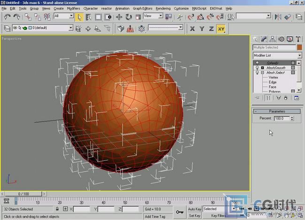Screen dimensions: 305x220
Task: Open Select by Name tool
Action: 89,17
